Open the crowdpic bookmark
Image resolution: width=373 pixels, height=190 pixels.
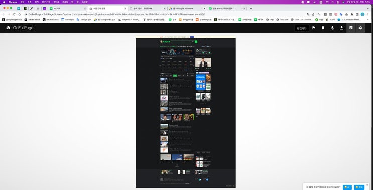tap(68, 20)
